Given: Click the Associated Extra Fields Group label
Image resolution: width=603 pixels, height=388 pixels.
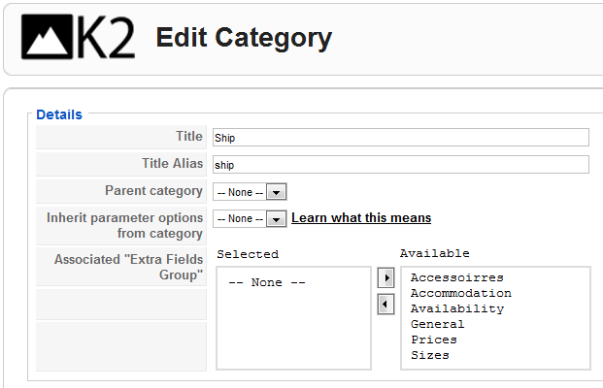Looking at the screenshot, I should tap(128, 267).
